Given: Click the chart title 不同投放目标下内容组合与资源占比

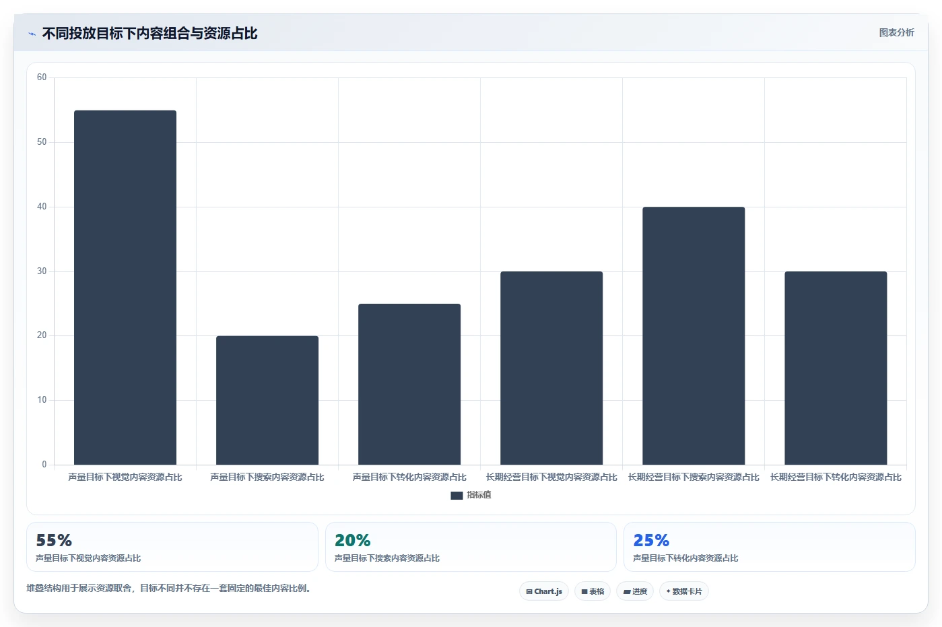Looking at the screenshot, I should pyautogui.click(x=149, y=34).
